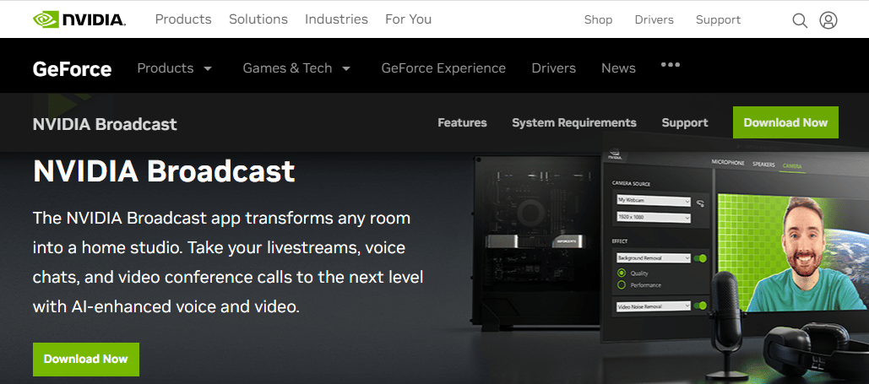Open Support in the Broadcast sub-navigation
Screen dimensions: 869x384
coord(685,122)
